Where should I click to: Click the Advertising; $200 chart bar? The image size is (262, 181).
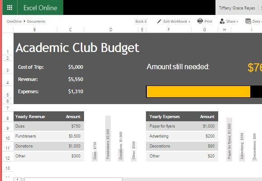coord(242,157)
